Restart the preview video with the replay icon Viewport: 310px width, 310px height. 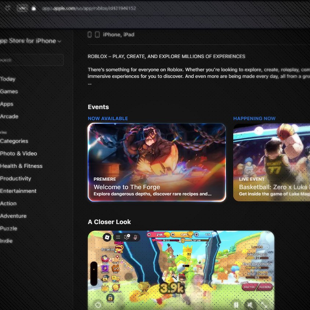click(98, 304)
